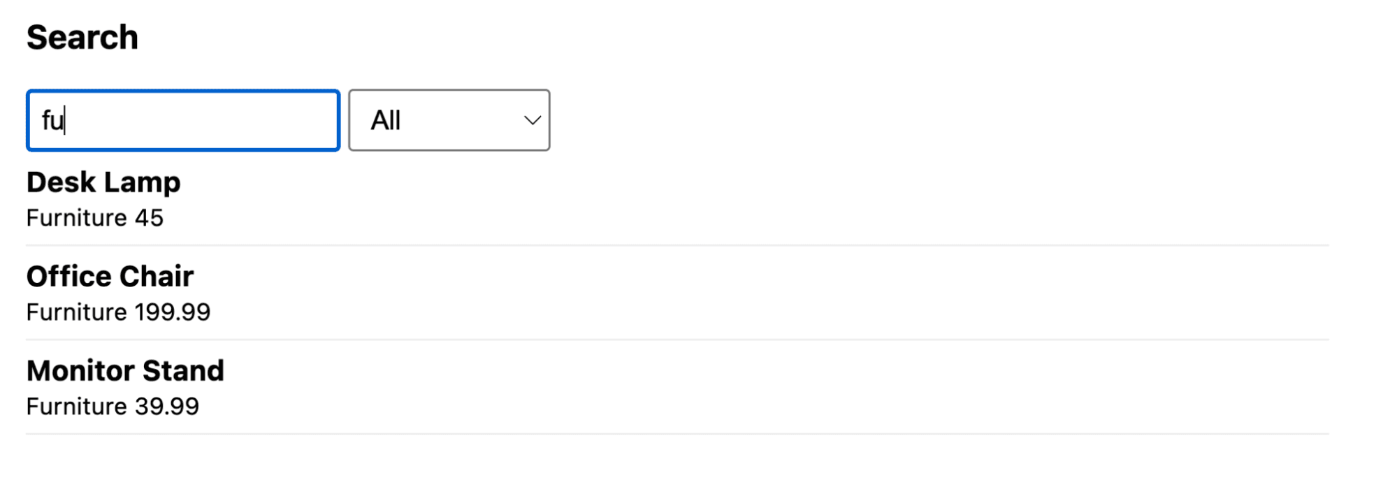Click the Search page heading

click(82, 36)
